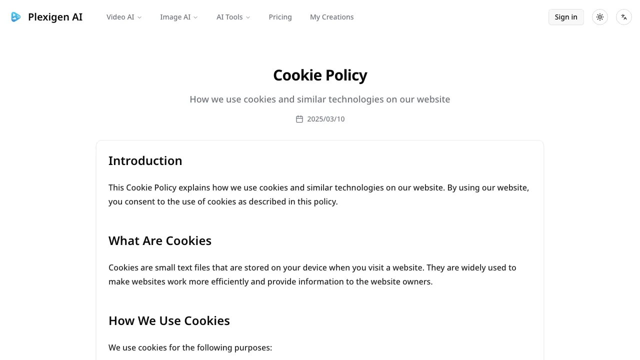Click the 2025/03/10 publication date
This screenshot has width=640, height=360.
tap(326, 119)
